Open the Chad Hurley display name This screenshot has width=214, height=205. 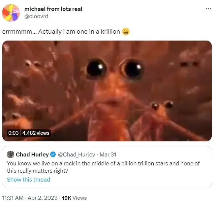click(x=32, y=154)
